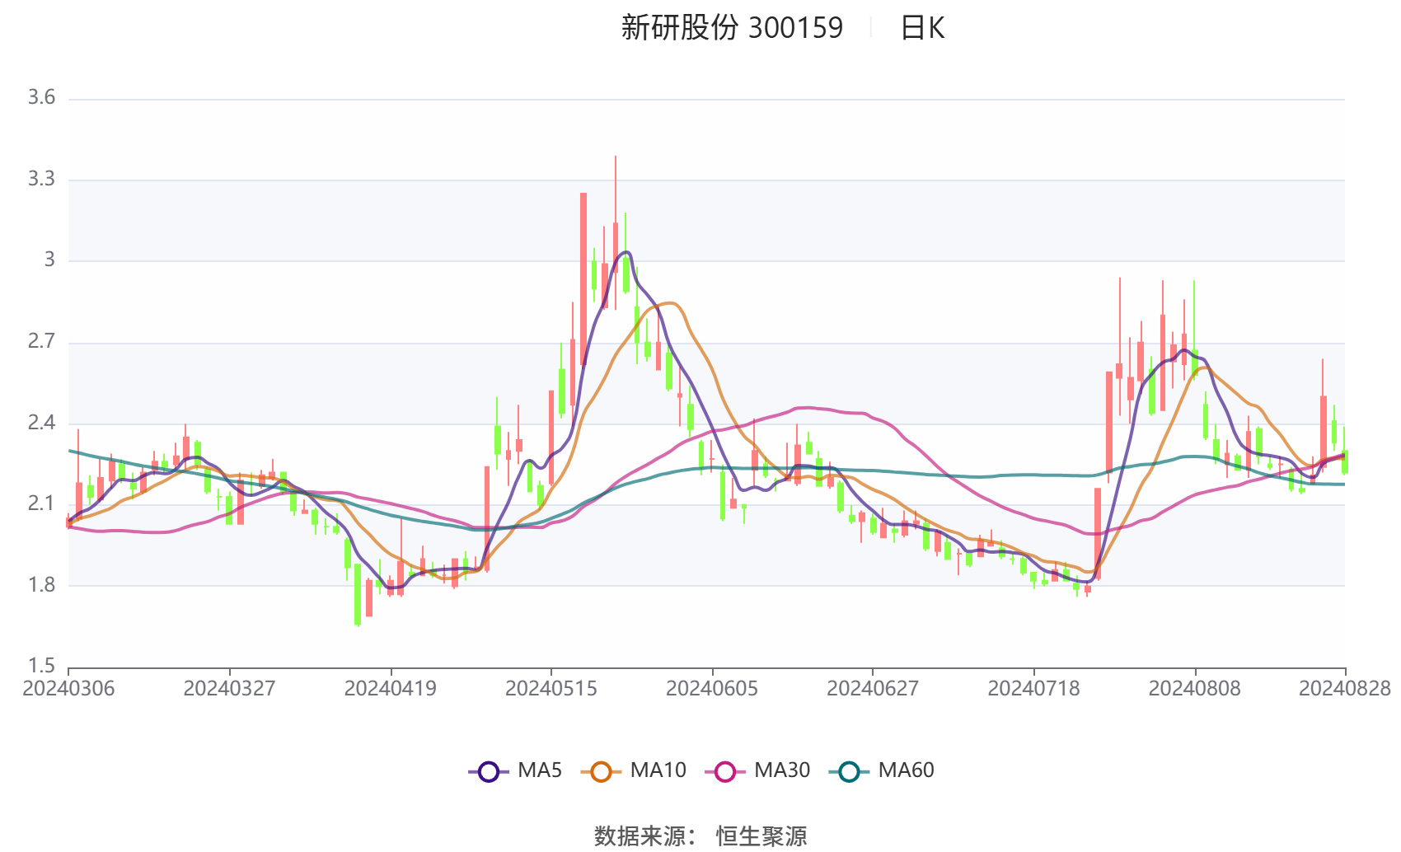Click the tallest red candlestick near 3.25

pyautogui.click(x=583, y=279)
